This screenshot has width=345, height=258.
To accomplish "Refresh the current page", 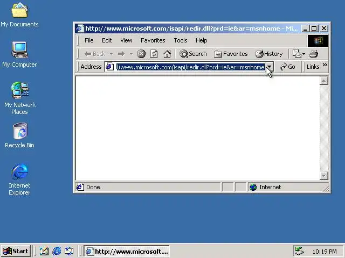I will [154, 54].
